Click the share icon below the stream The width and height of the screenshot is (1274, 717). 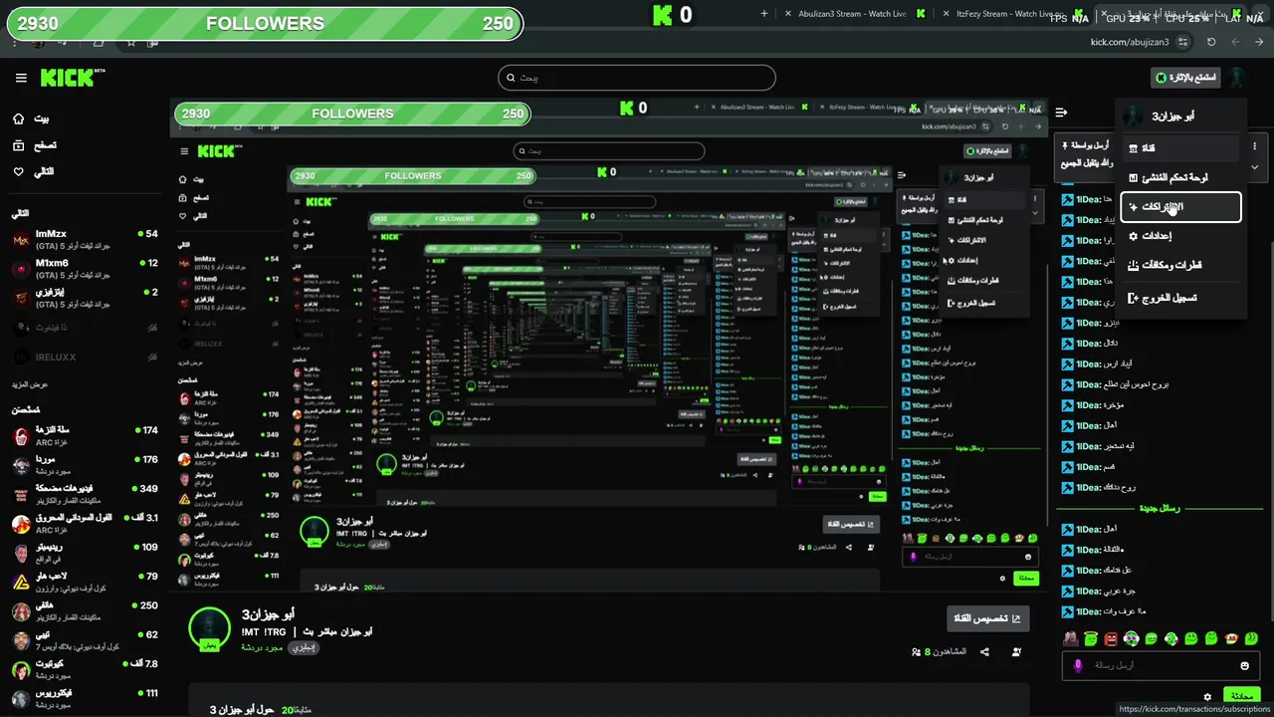(x=984, y=652)
